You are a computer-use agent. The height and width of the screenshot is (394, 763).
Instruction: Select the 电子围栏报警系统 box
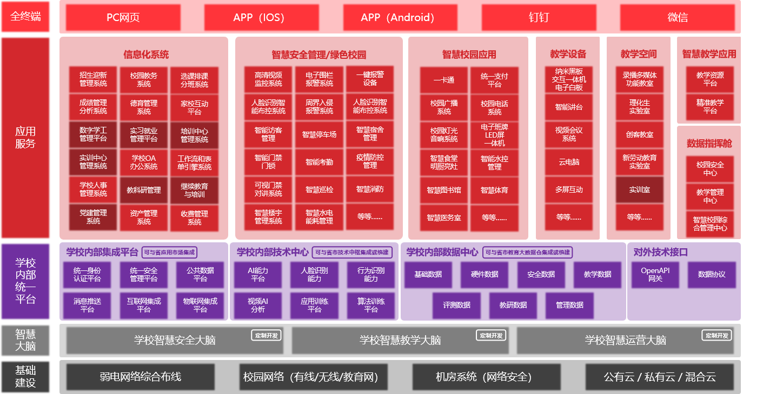319,79
